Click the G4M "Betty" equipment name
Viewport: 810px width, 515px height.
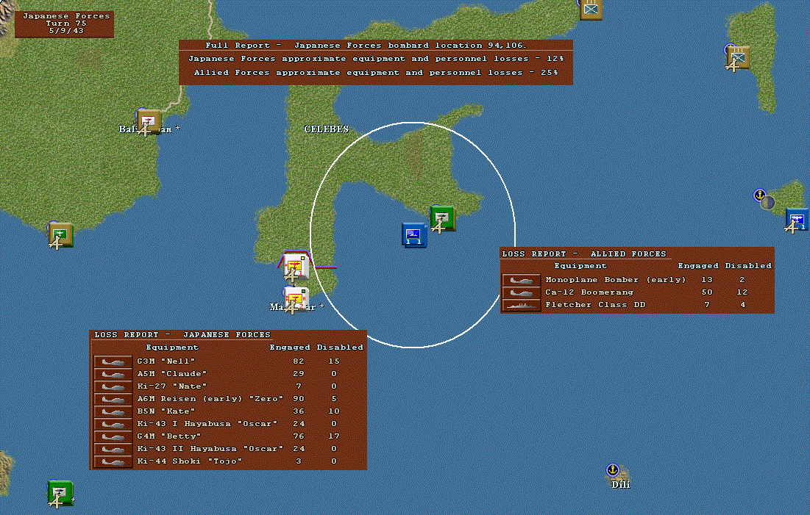(169, 436)
